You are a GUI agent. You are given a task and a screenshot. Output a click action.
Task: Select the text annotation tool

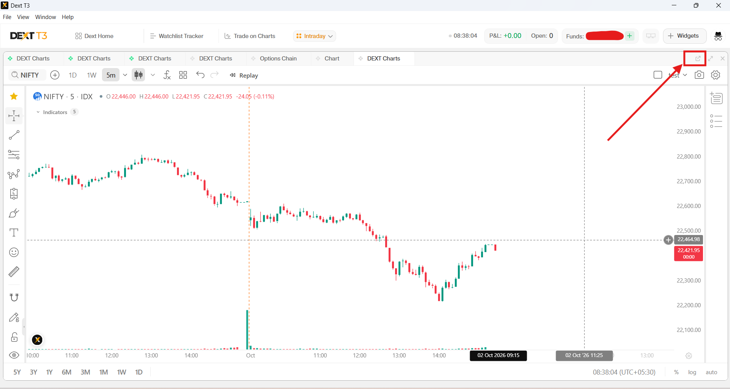click(x=14, y=233)
